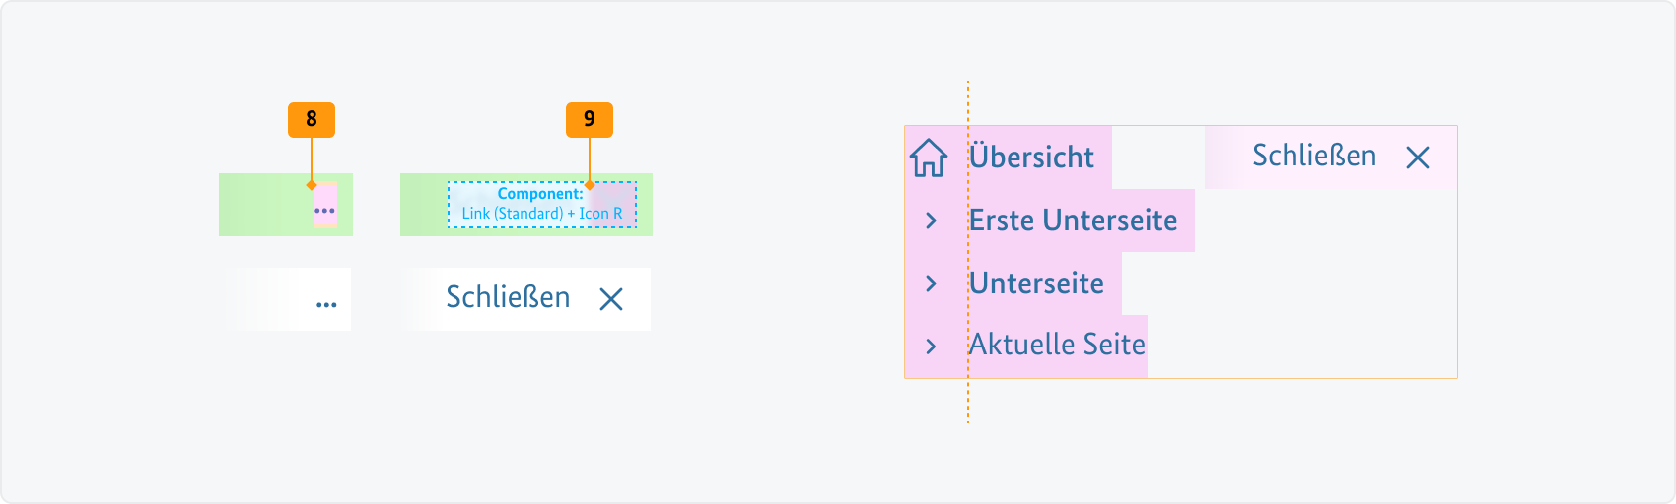Expand the chevron before the Unterseite entry
The width and height of the screenshot is (1676, 504).
(x=931, y=283)
